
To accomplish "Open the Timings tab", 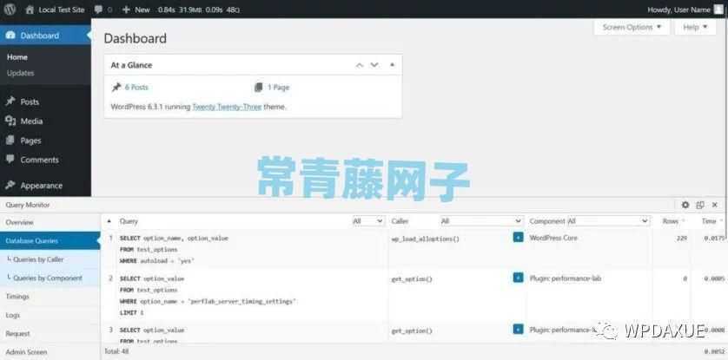I will coord(50,297).
